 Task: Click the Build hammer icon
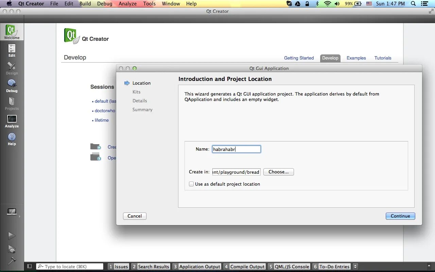[12, 261]
